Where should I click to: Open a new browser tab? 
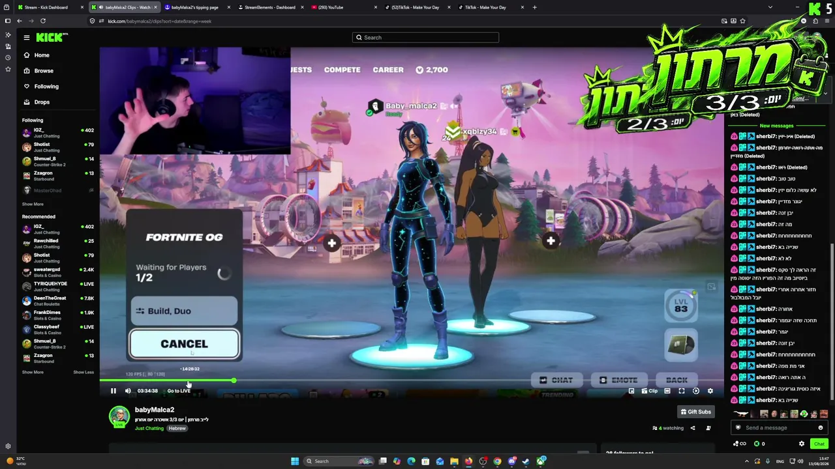click(x=534, y=7)
